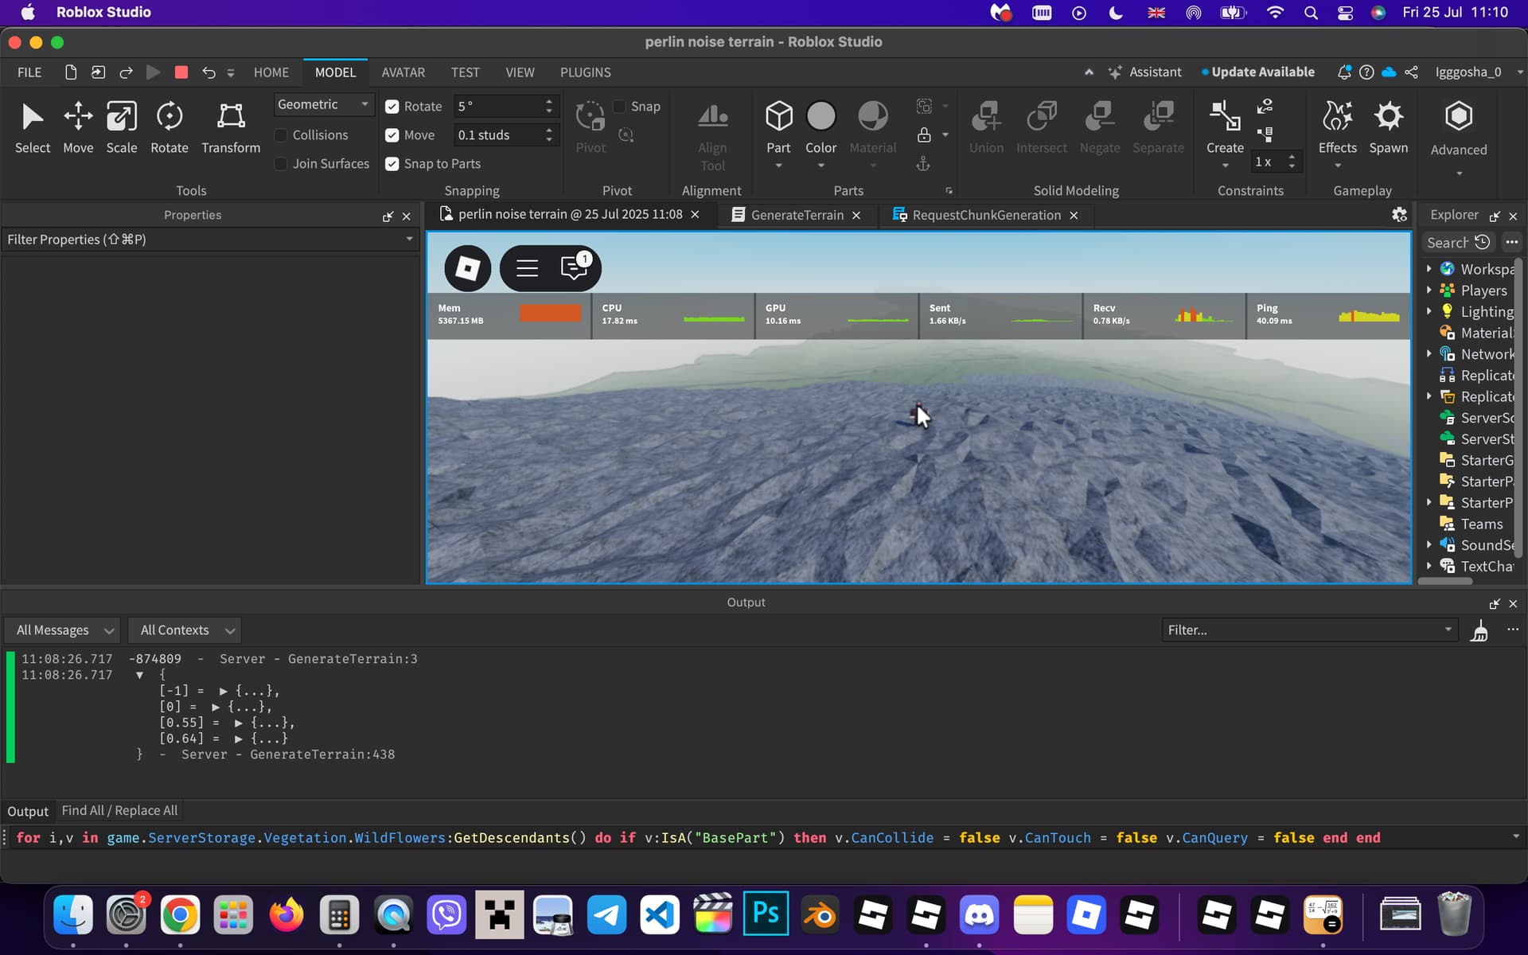Viewport: 1528px width, 955px height.
Task: Enable the Join Surfaces checkbox
Action: [281, 164]
